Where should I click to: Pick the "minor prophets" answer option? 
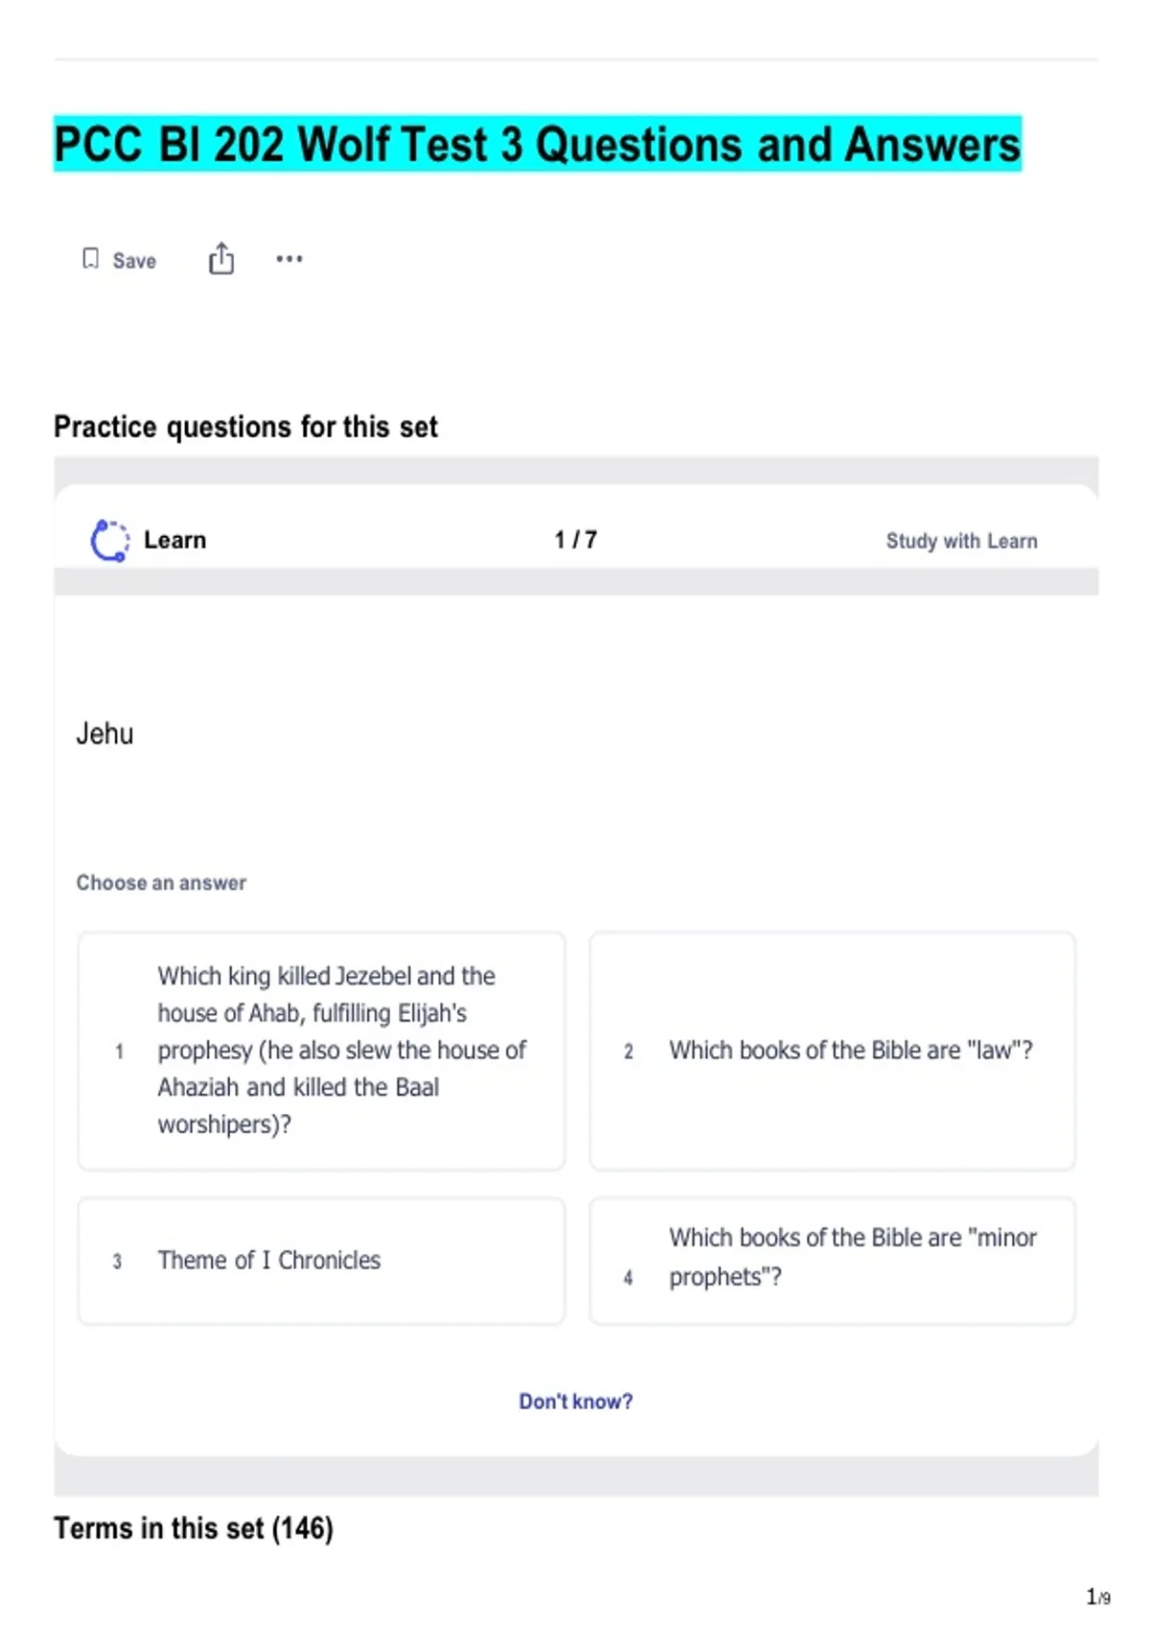coord(833,1261)
